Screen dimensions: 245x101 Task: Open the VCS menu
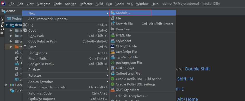point(130,4)
